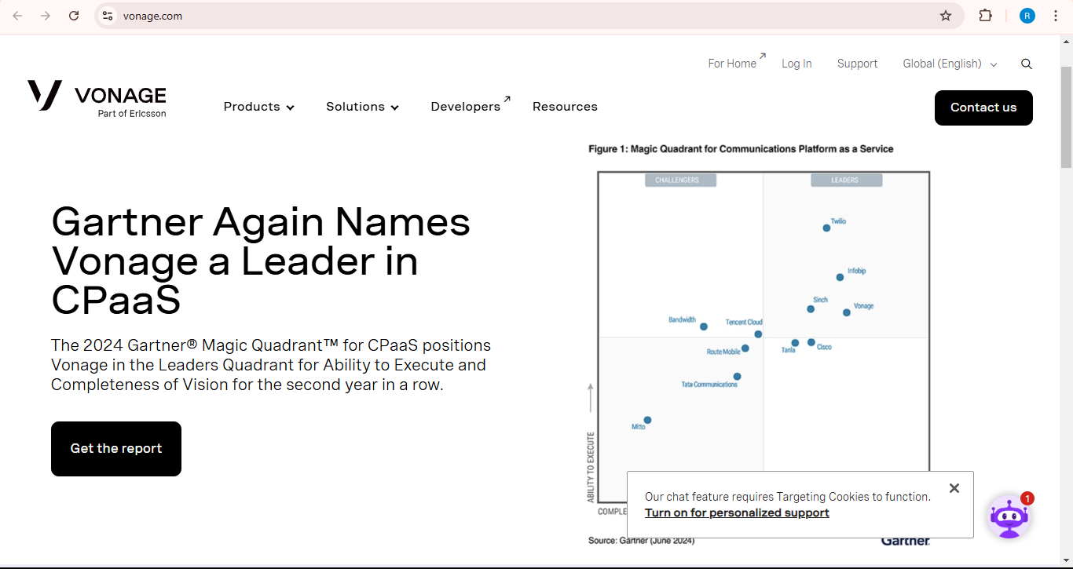Click the Figure 1 chart title

[741, 149]
